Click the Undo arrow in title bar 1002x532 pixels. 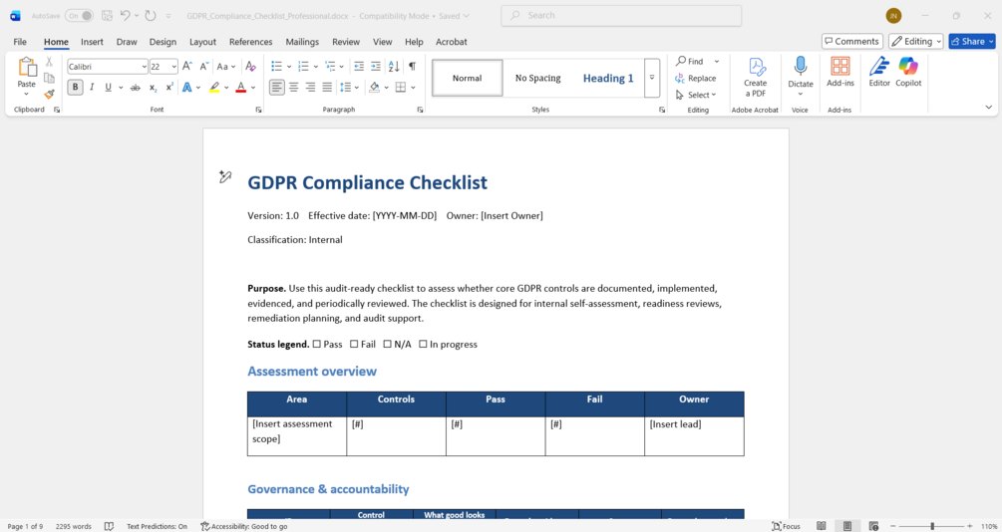[126, 15]
